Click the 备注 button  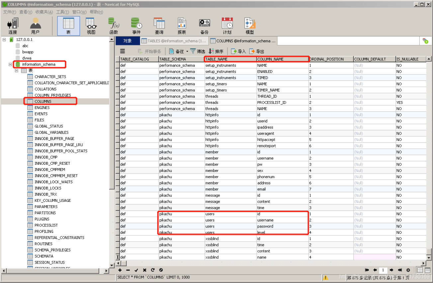[176, 51]
